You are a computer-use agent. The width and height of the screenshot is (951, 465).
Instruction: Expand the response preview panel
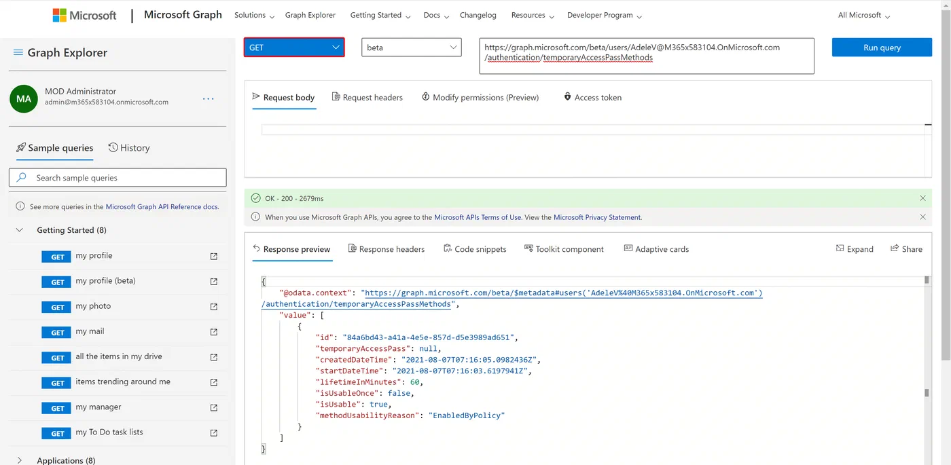[x=855, y=249]
